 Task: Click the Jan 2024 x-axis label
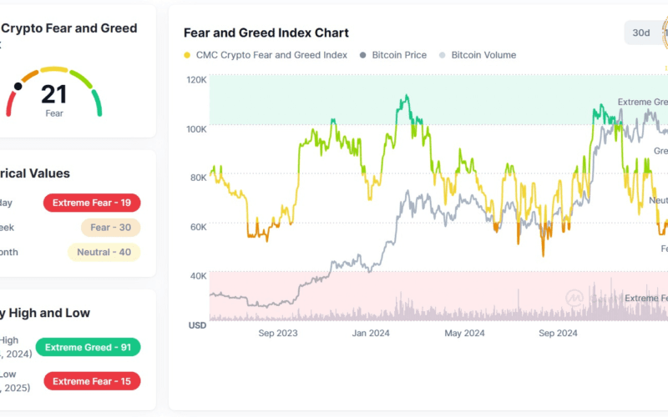[372, 333]
